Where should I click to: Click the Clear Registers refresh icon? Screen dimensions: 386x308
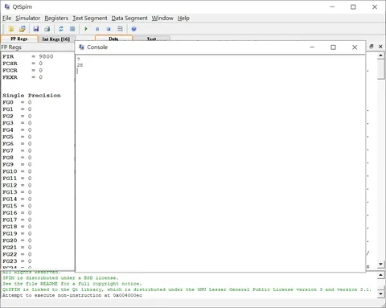click(61, 29)
